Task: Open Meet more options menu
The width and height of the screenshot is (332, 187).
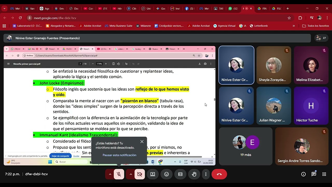Action: tap(206, 174)
